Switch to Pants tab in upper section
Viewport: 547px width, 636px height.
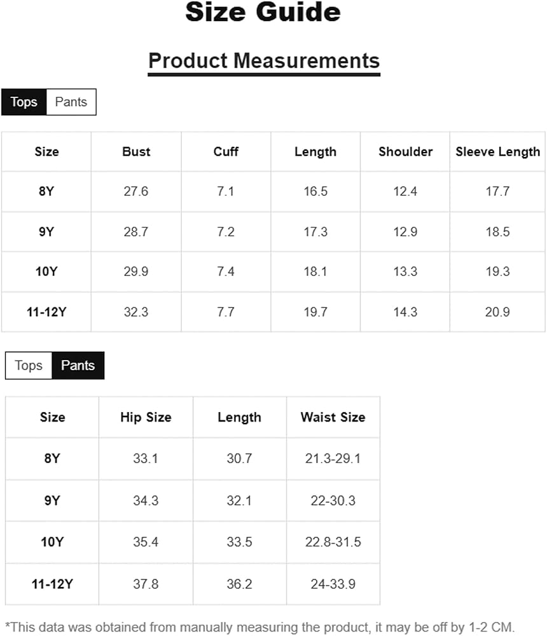71,102
